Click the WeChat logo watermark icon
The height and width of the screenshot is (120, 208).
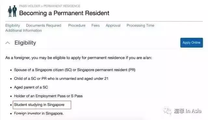[x=167, y=111]
